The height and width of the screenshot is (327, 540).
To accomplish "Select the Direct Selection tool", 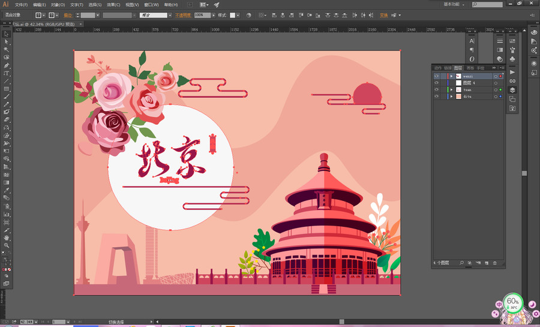I will coord(6,41).
